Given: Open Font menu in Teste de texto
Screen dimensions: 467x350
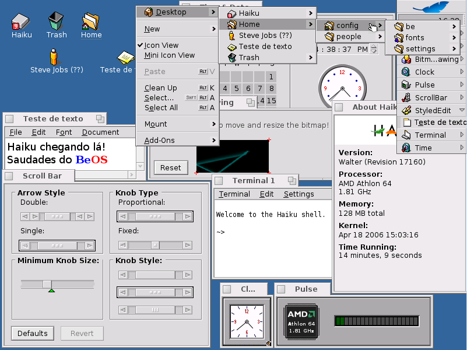Looking at the screenshot, I should pyautogui.click(x=64, y=132).
